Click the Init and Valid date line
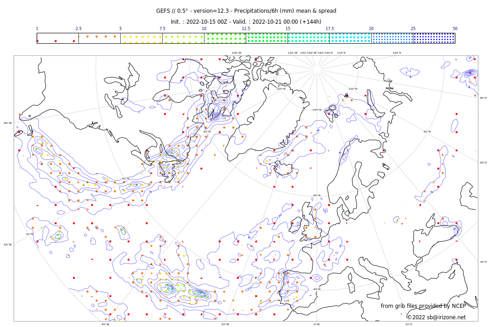This screenshot has width=492, height=327. coord(246,22)
